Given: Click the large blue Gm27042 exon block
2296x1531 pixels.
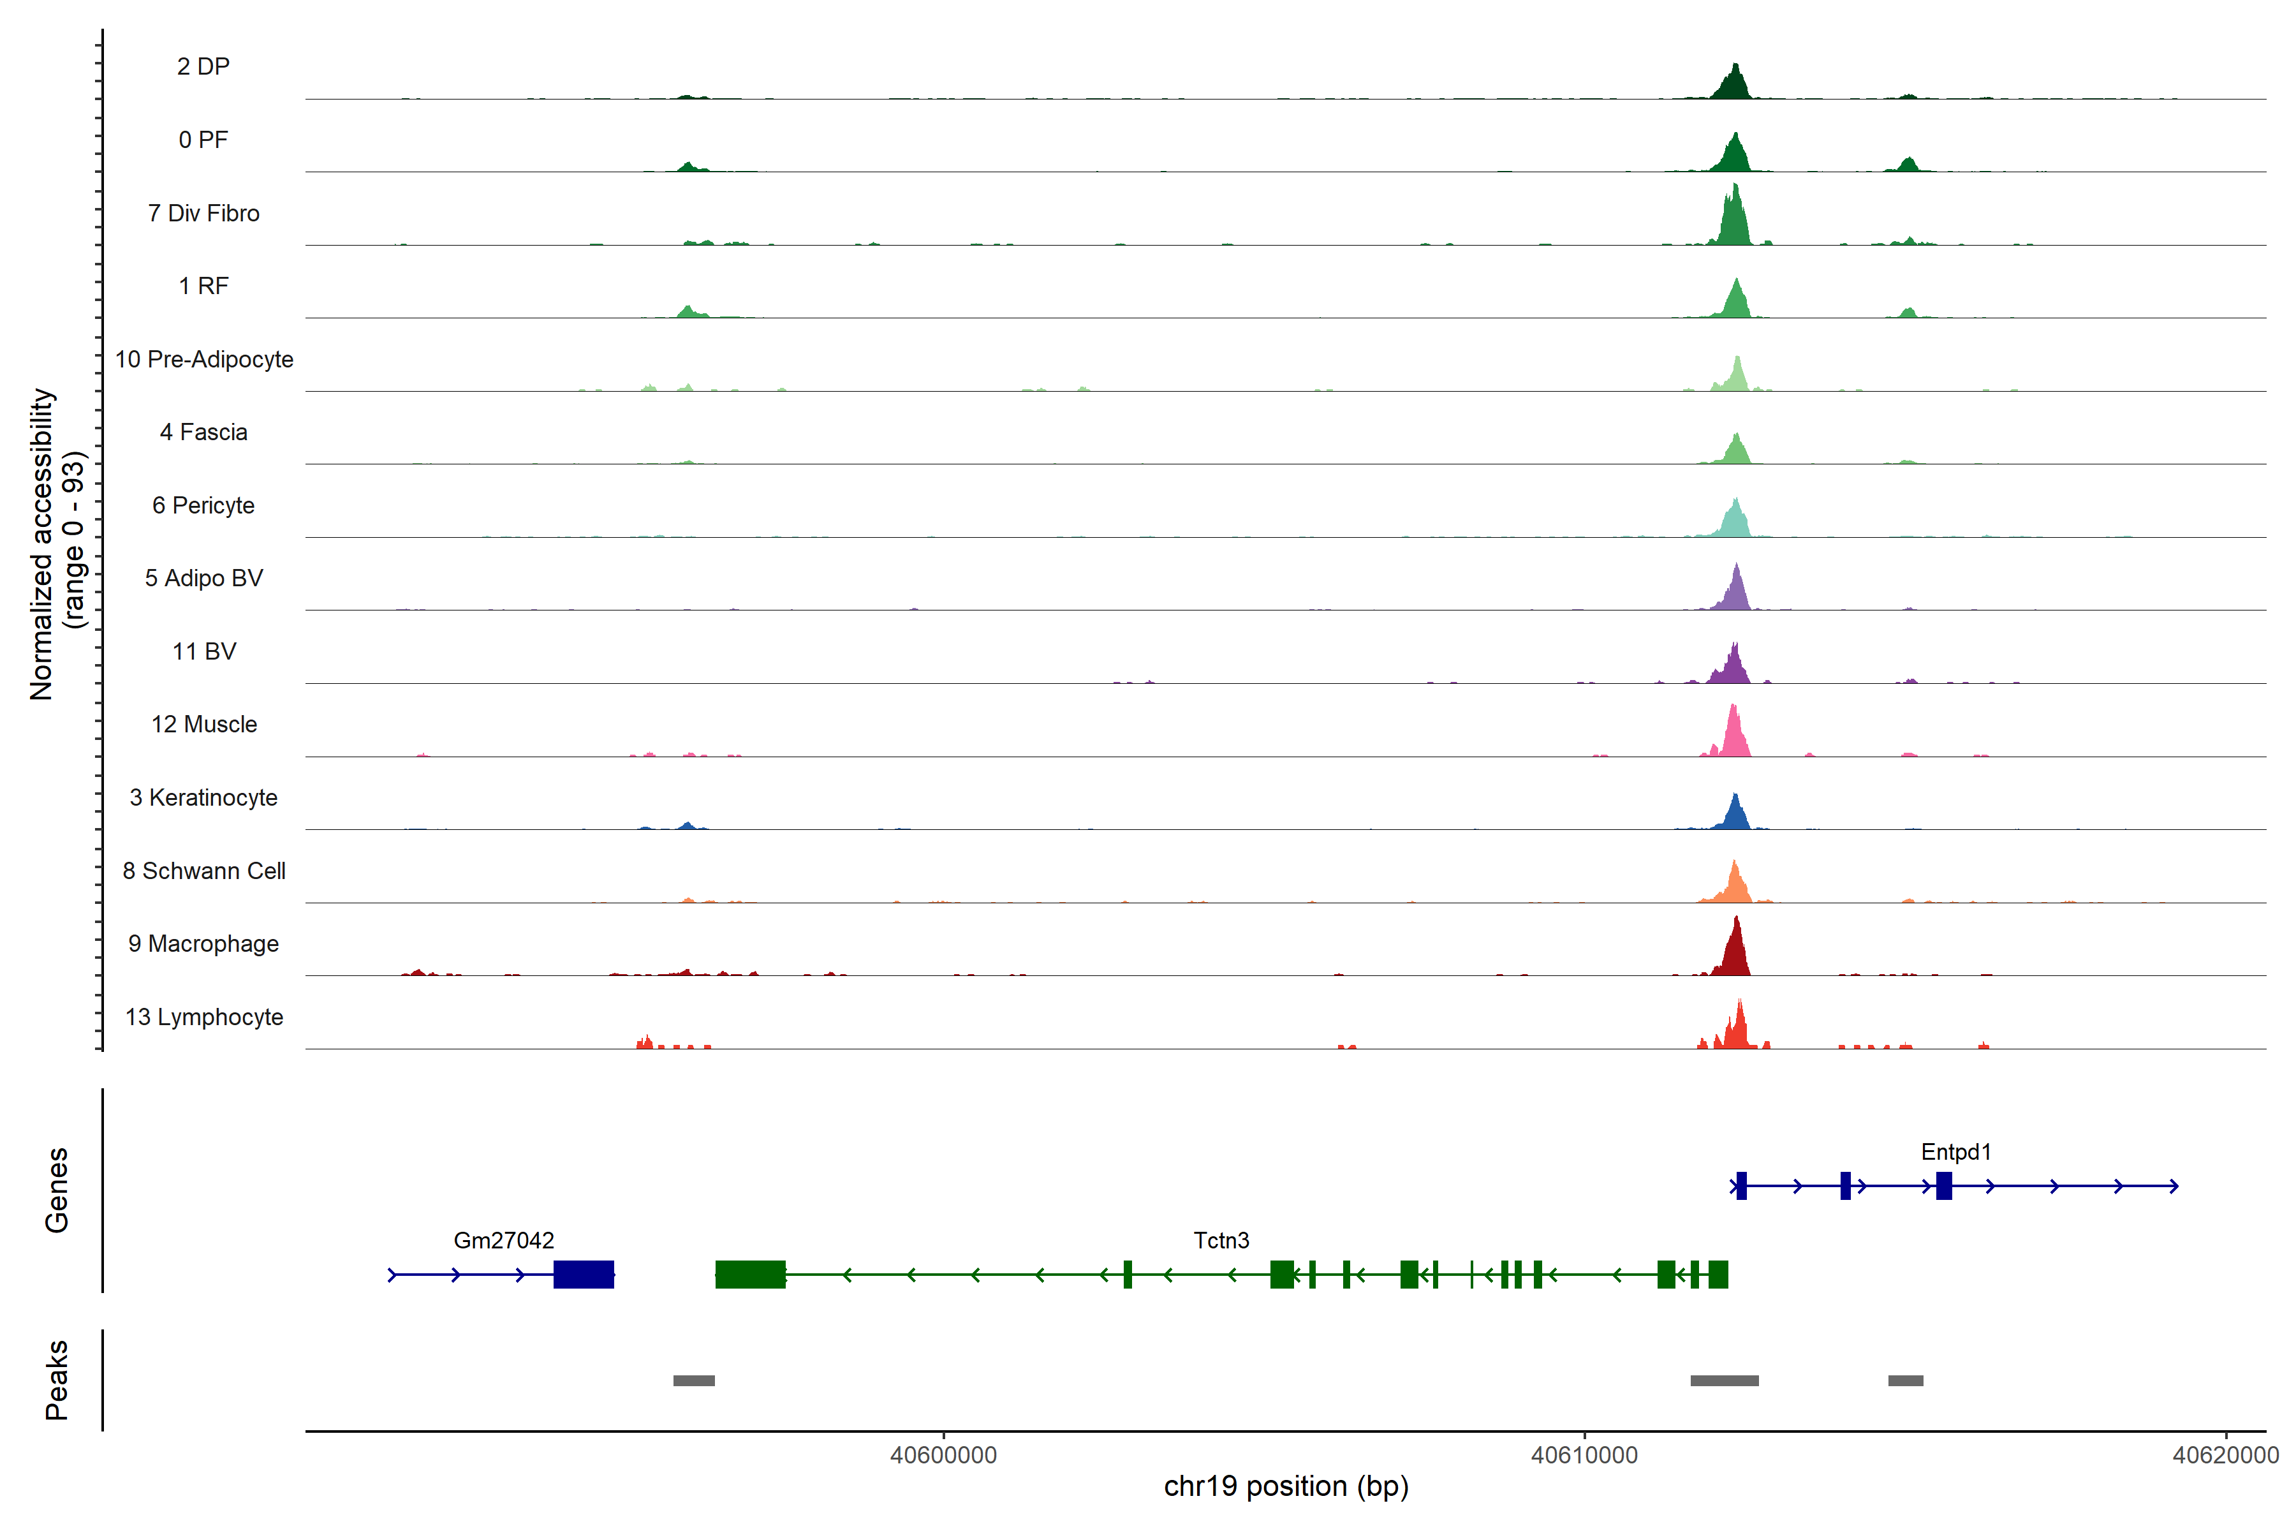Looking at the screenshot, I should point(584,1274).
